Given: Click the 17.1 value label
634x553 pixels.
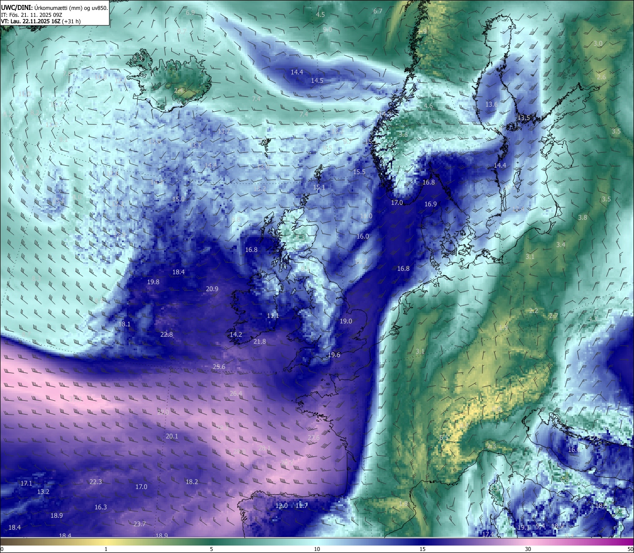Looking at the screenshot, I should point(26,483).
